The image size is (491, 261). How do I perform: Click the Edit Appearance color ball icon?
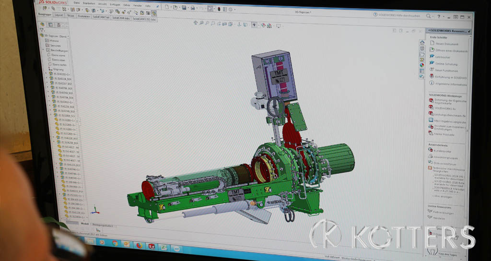click(263, 25)
